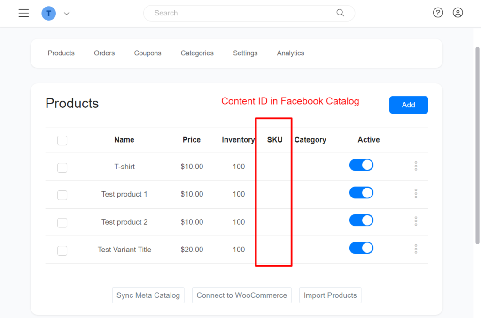Switch to the Orders tab
The height and width of the screenshot is (318, 481).
coord(104,53)
